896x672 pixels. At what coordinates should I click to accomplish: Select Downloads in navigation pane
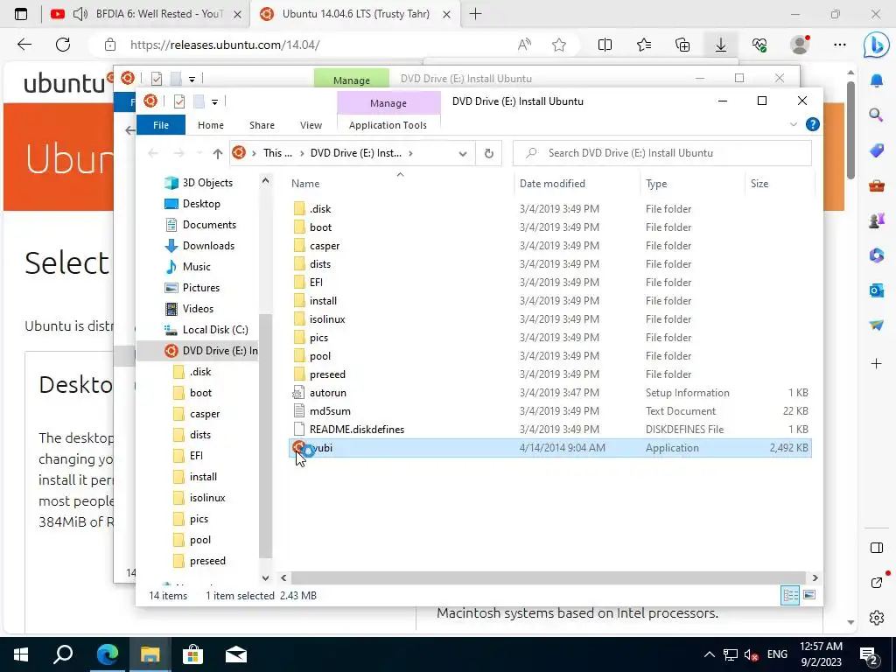coord(208,246)
